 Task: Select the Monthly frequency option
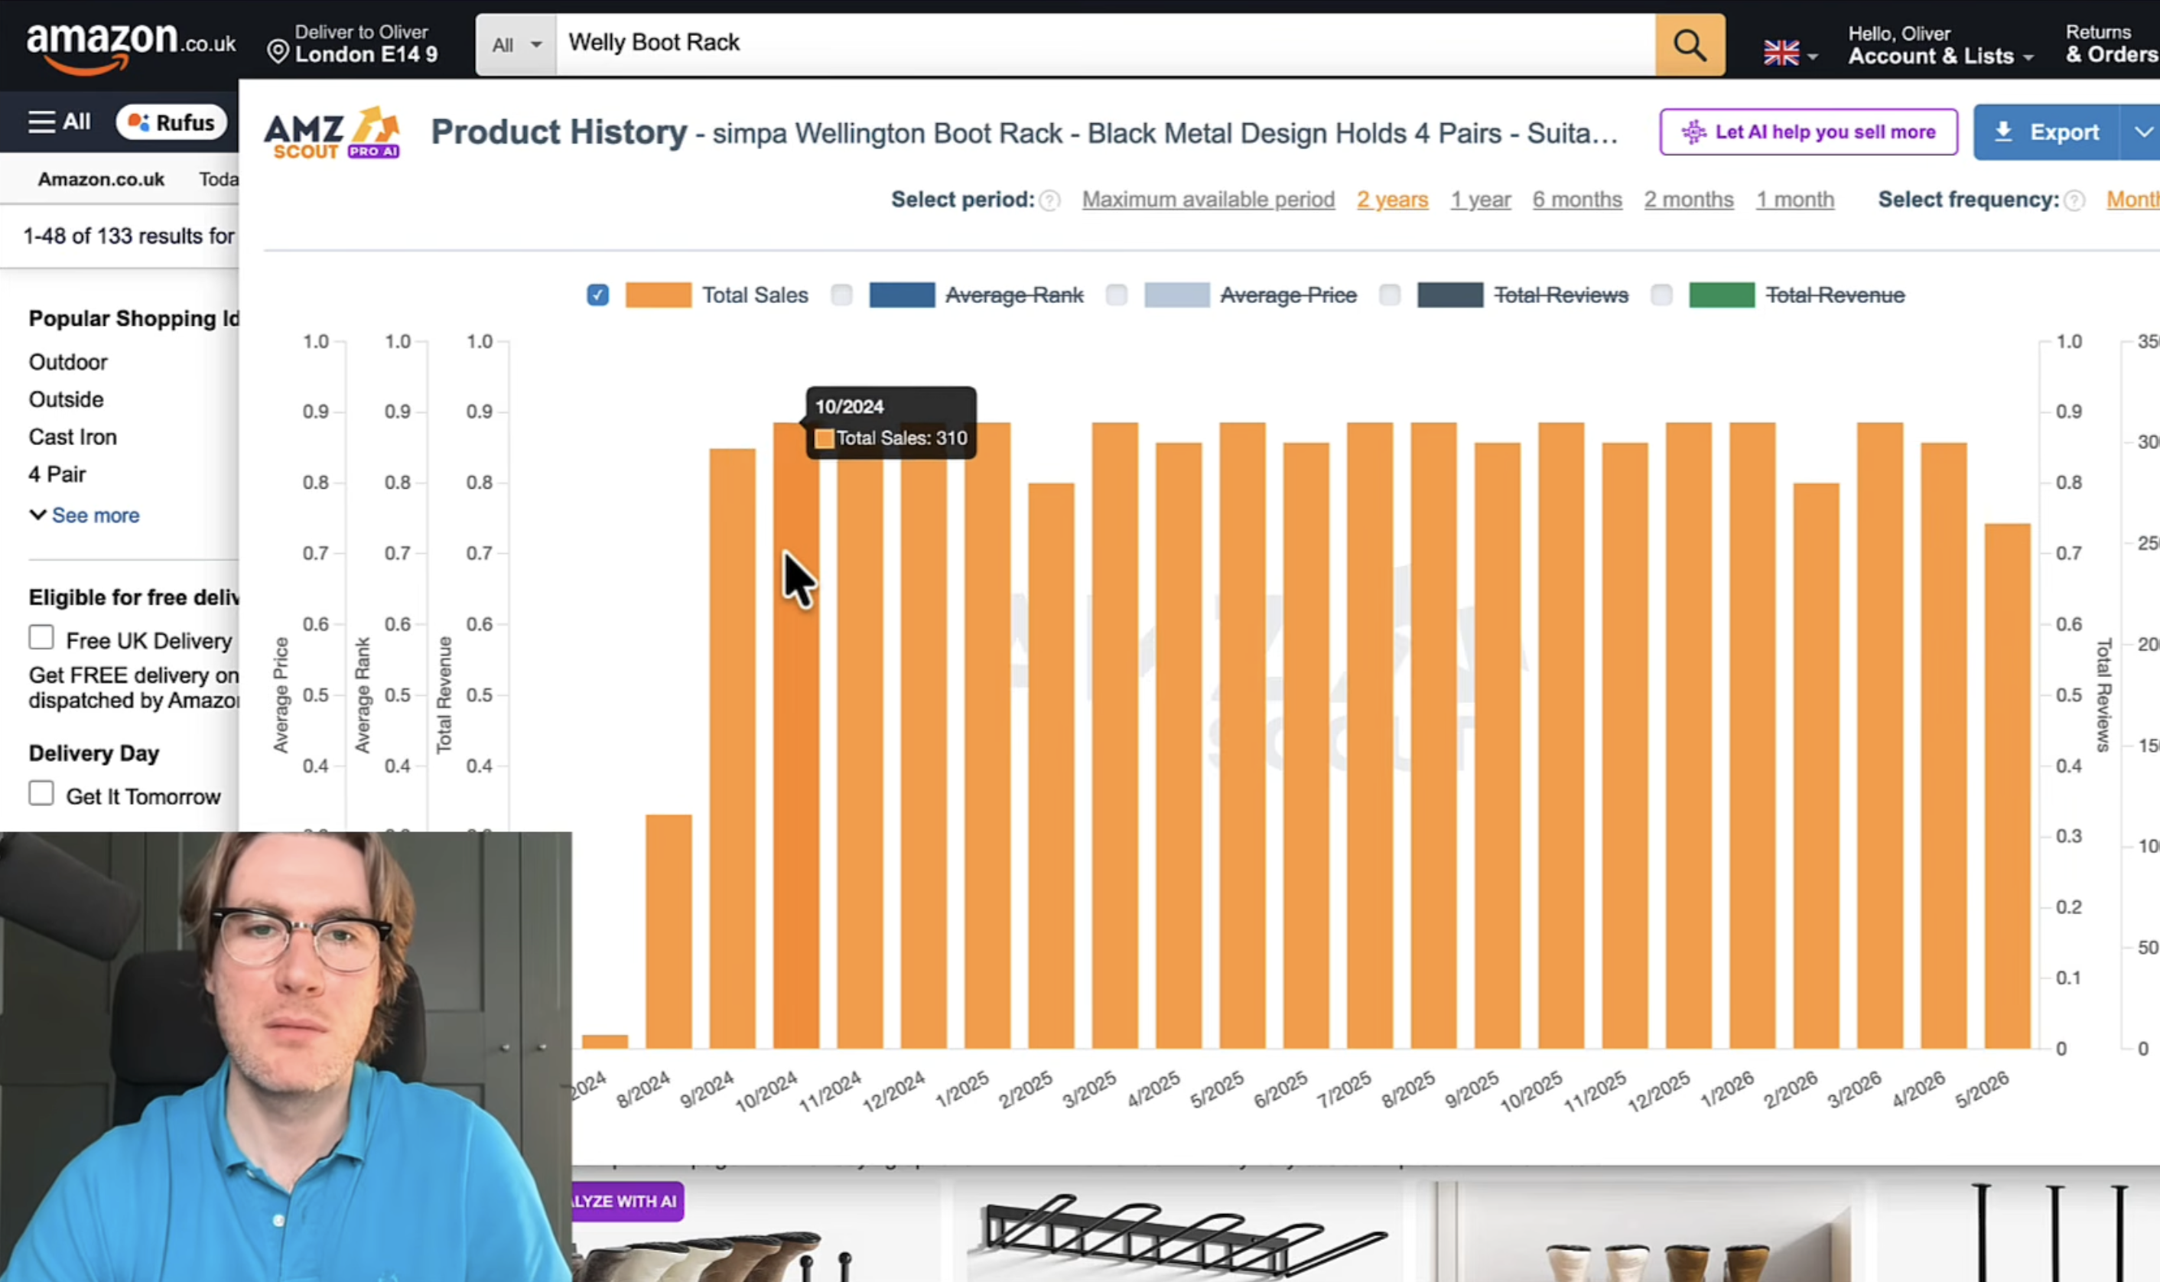pyautogui.click(x=2132, y=200)
